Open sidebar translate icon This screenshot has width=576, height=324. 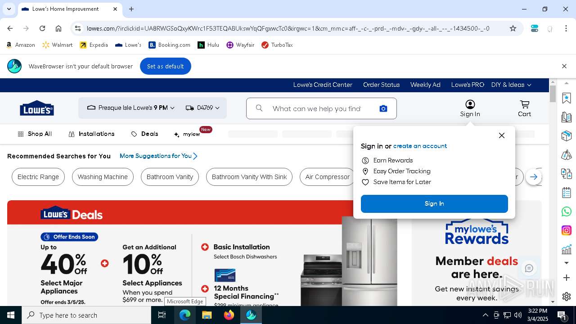pos(567,174)
